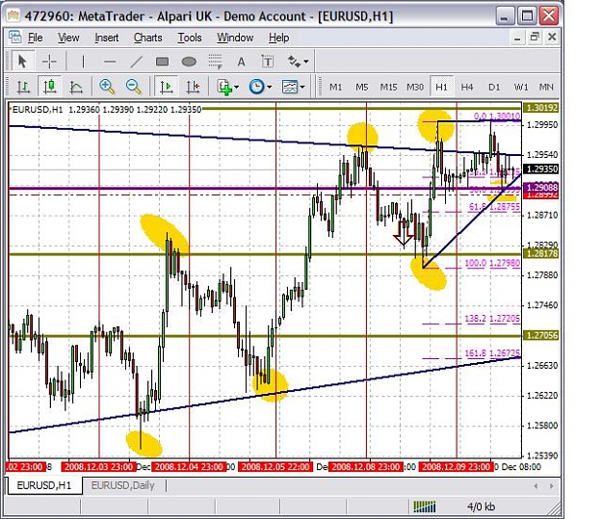Screen dimensions: 602x519
Task: Open the Tools menu
Action: pos(190,38)
